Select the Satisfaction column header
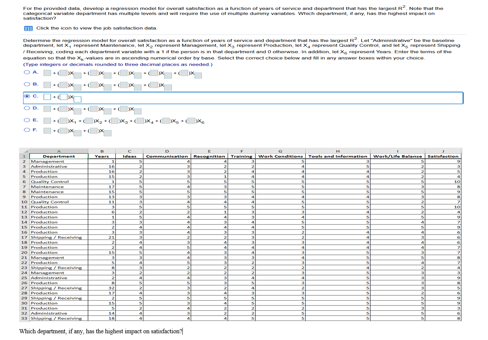 443,156
